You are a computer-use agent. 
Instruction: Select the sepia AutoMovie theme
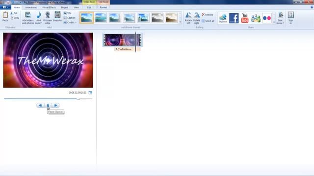[171, 18]
